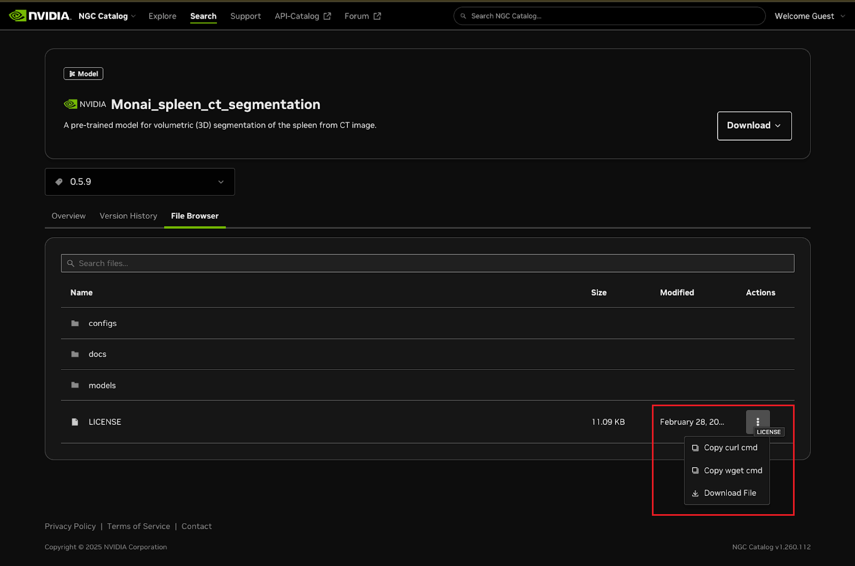The width and height of the screenshot is (855, 566).
Task: Click the three-dot actions button for LICENSE
Action: click(x=758, y=422)
